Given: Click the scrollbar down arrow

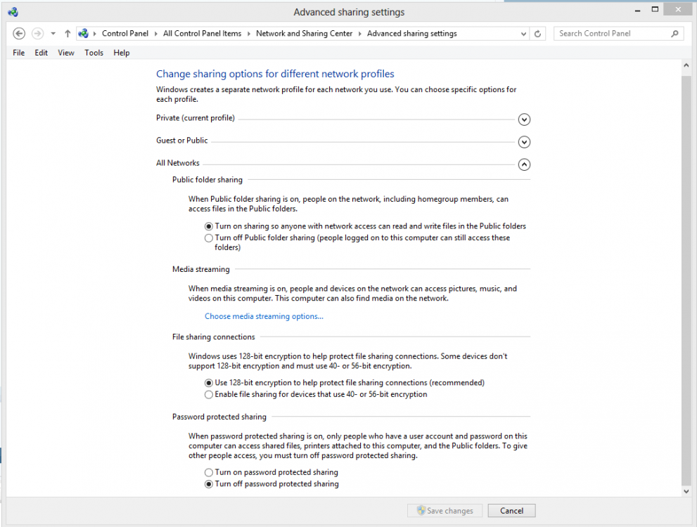Looking at the screenshot, I should click(x=686, y=491).
